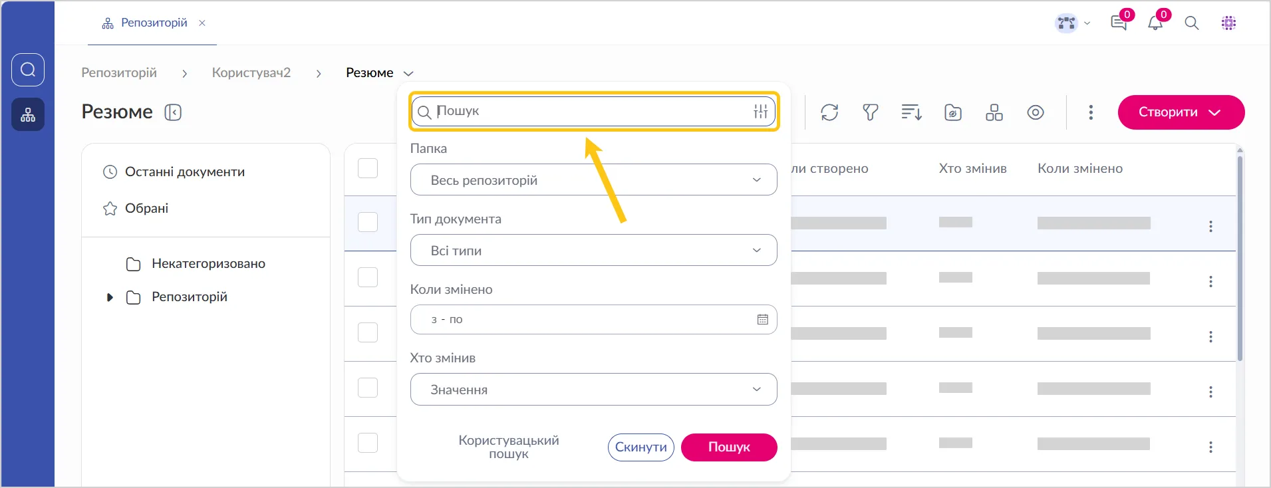Select the first document row checkbox

point(368,222)
